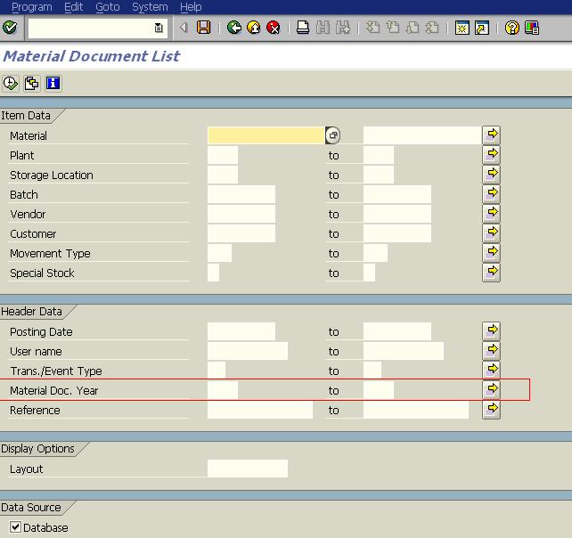The height and width of the screenshot is (538, 572).
Task: Click multiple selection arrow for Movement Type
Action: pos(491,253)
